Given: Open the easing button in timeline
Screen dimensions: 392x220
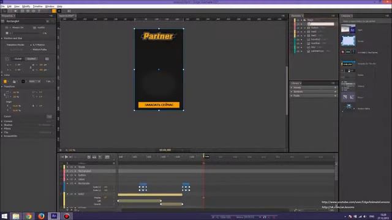Looking at the screenshot, I should coord(107,157).
